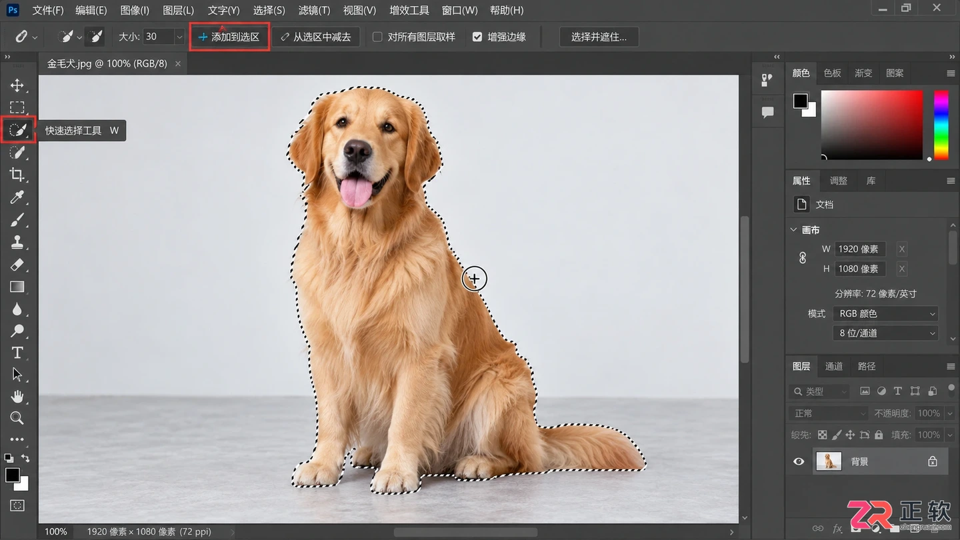Lock transparent pixels checkerboard icon
This screenshot has width=960, height=540.
coord(822,435)
